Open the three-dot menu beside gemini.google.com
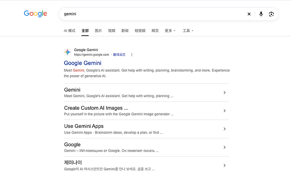Screen dimensions: 291x171 [132, 54]
